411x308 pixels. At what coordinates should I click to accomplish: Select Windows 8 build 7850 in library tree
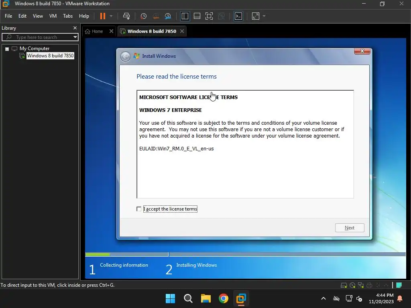tap(50, 55)
